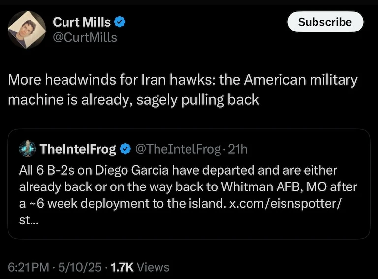Open TheIntelFrog's display name in quoted tweet
The height and width of the screenshot is (279, 378).
click(77, 149)
